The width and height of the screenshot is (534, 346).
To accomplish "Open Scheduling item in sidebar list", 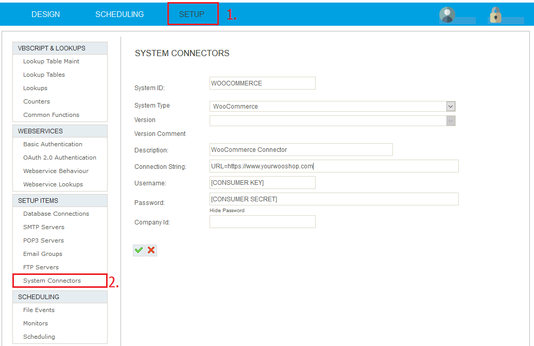I will [x=39, y=337].
